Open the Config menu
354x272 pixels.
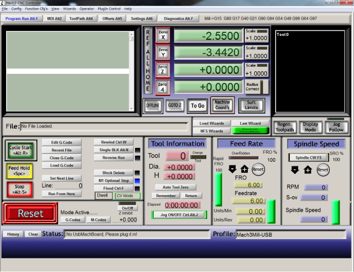click(x=16, y=9)
